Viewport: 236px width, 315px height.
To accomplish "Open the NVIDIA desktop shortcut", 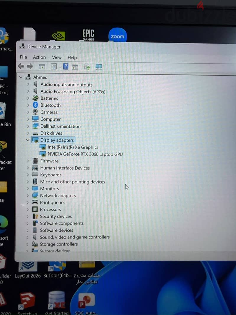I will tap(58, 36).
